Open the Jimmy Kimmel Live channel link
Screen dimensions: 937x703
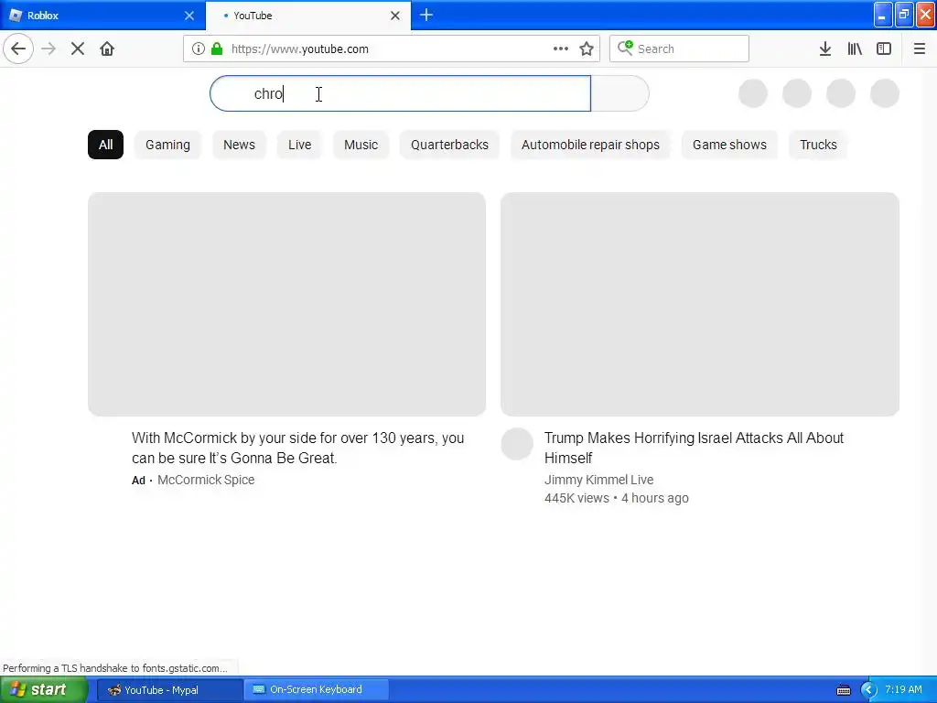point(598,480)
